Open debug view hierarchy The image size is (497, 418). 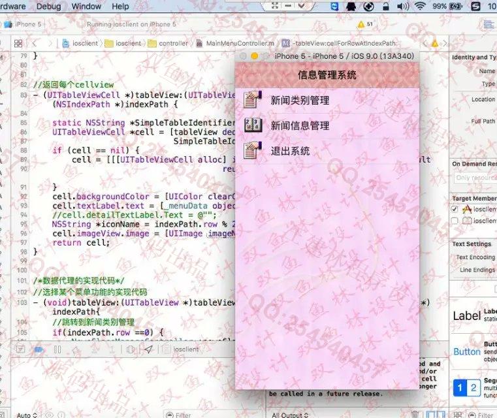[130, 349]
